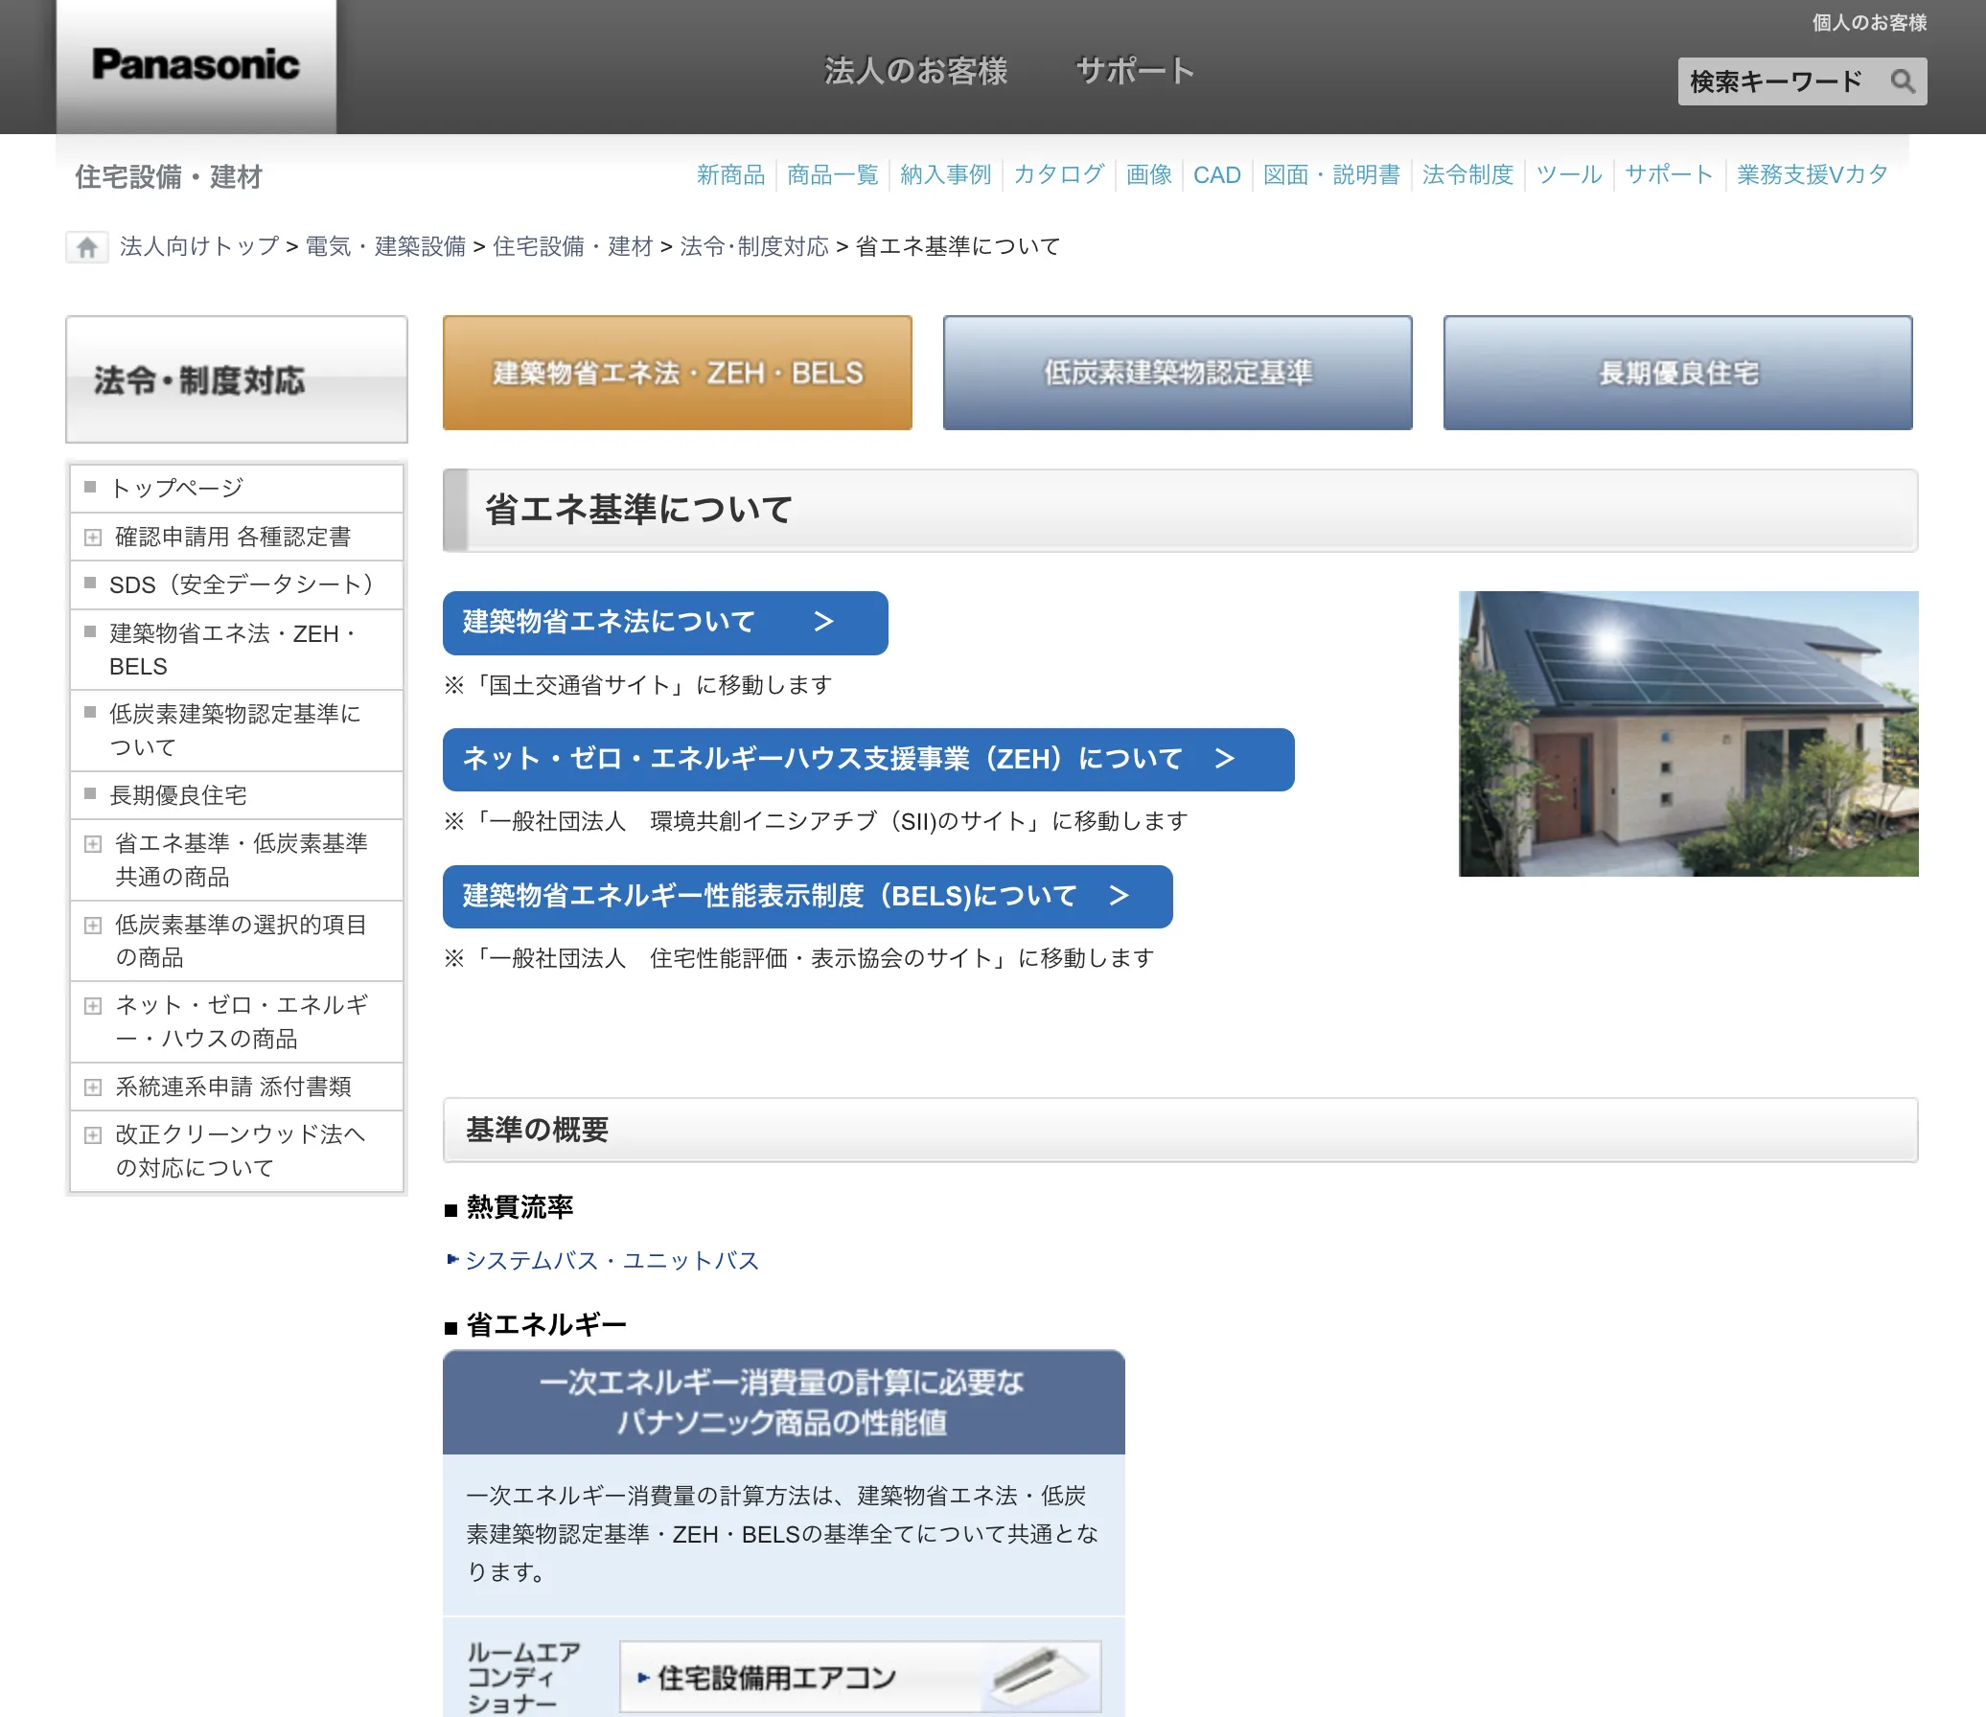The height and width of the screenshot is (1717, 1986).
Task: Select 建築物省エネ法・ZEH・BELS orange tab
Action: pos(677,373)
